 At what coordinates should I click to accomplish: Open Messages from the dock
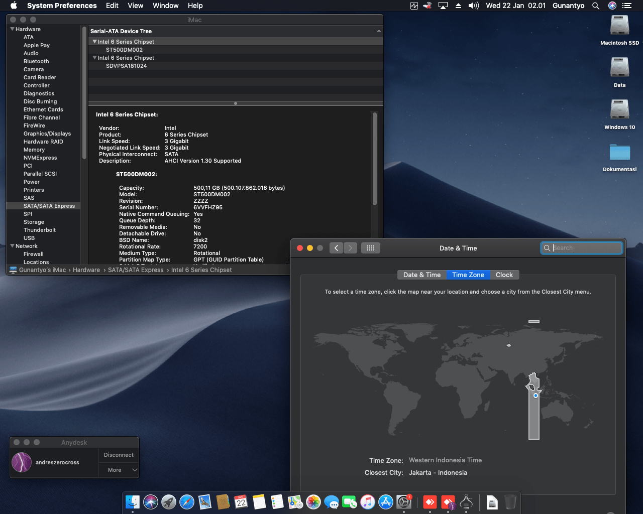[332, 502]
